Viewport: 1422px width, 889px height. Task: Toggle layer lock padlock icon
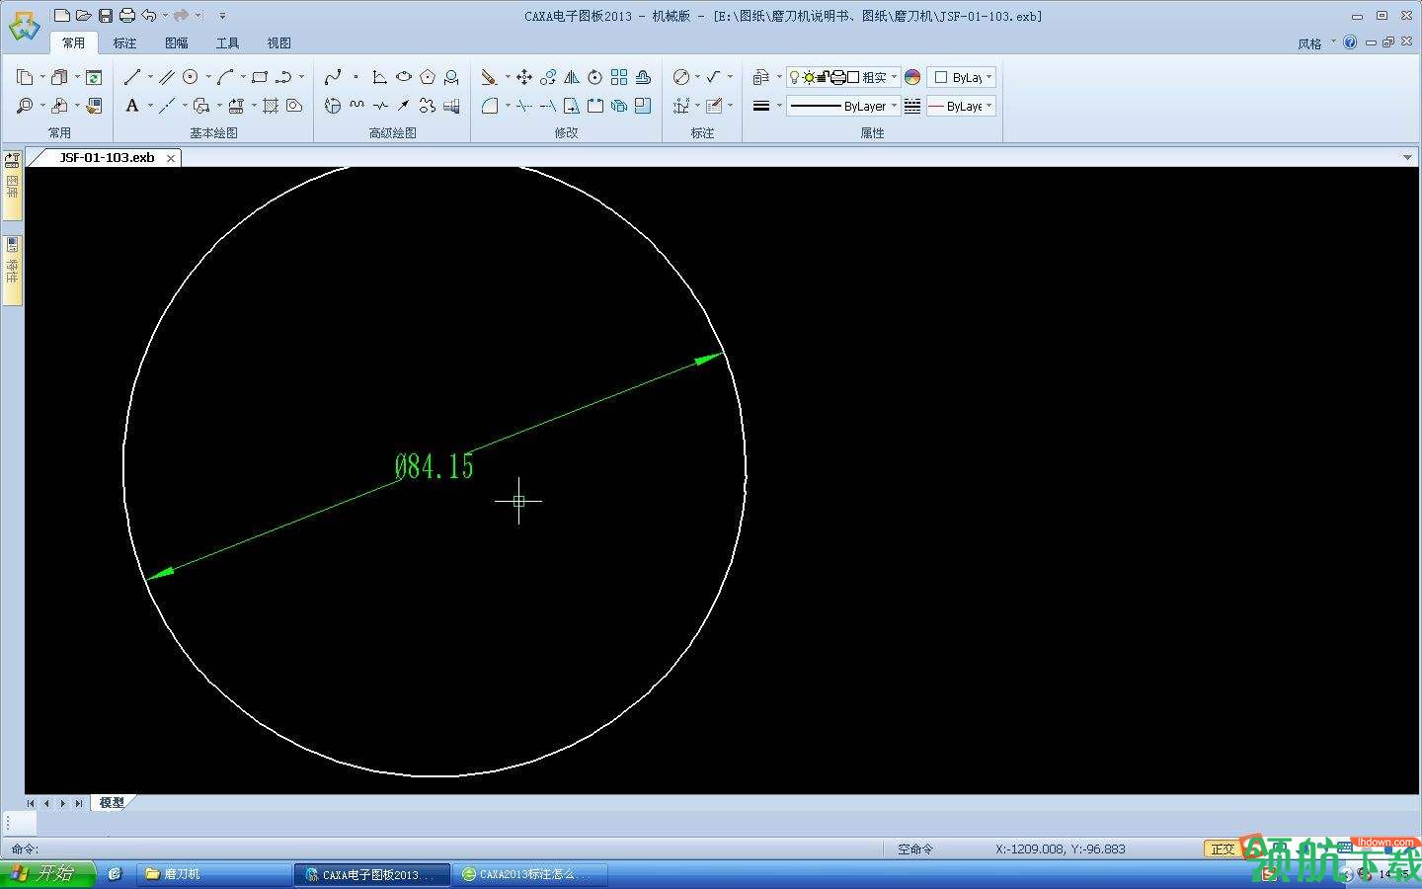pos(823,76)
